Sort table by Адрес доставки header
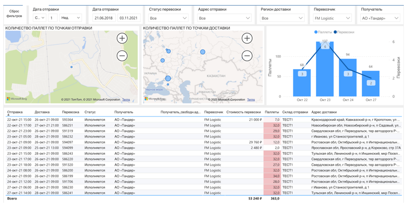The width and height of the screenshot is (408, 205). click(324, 112)
